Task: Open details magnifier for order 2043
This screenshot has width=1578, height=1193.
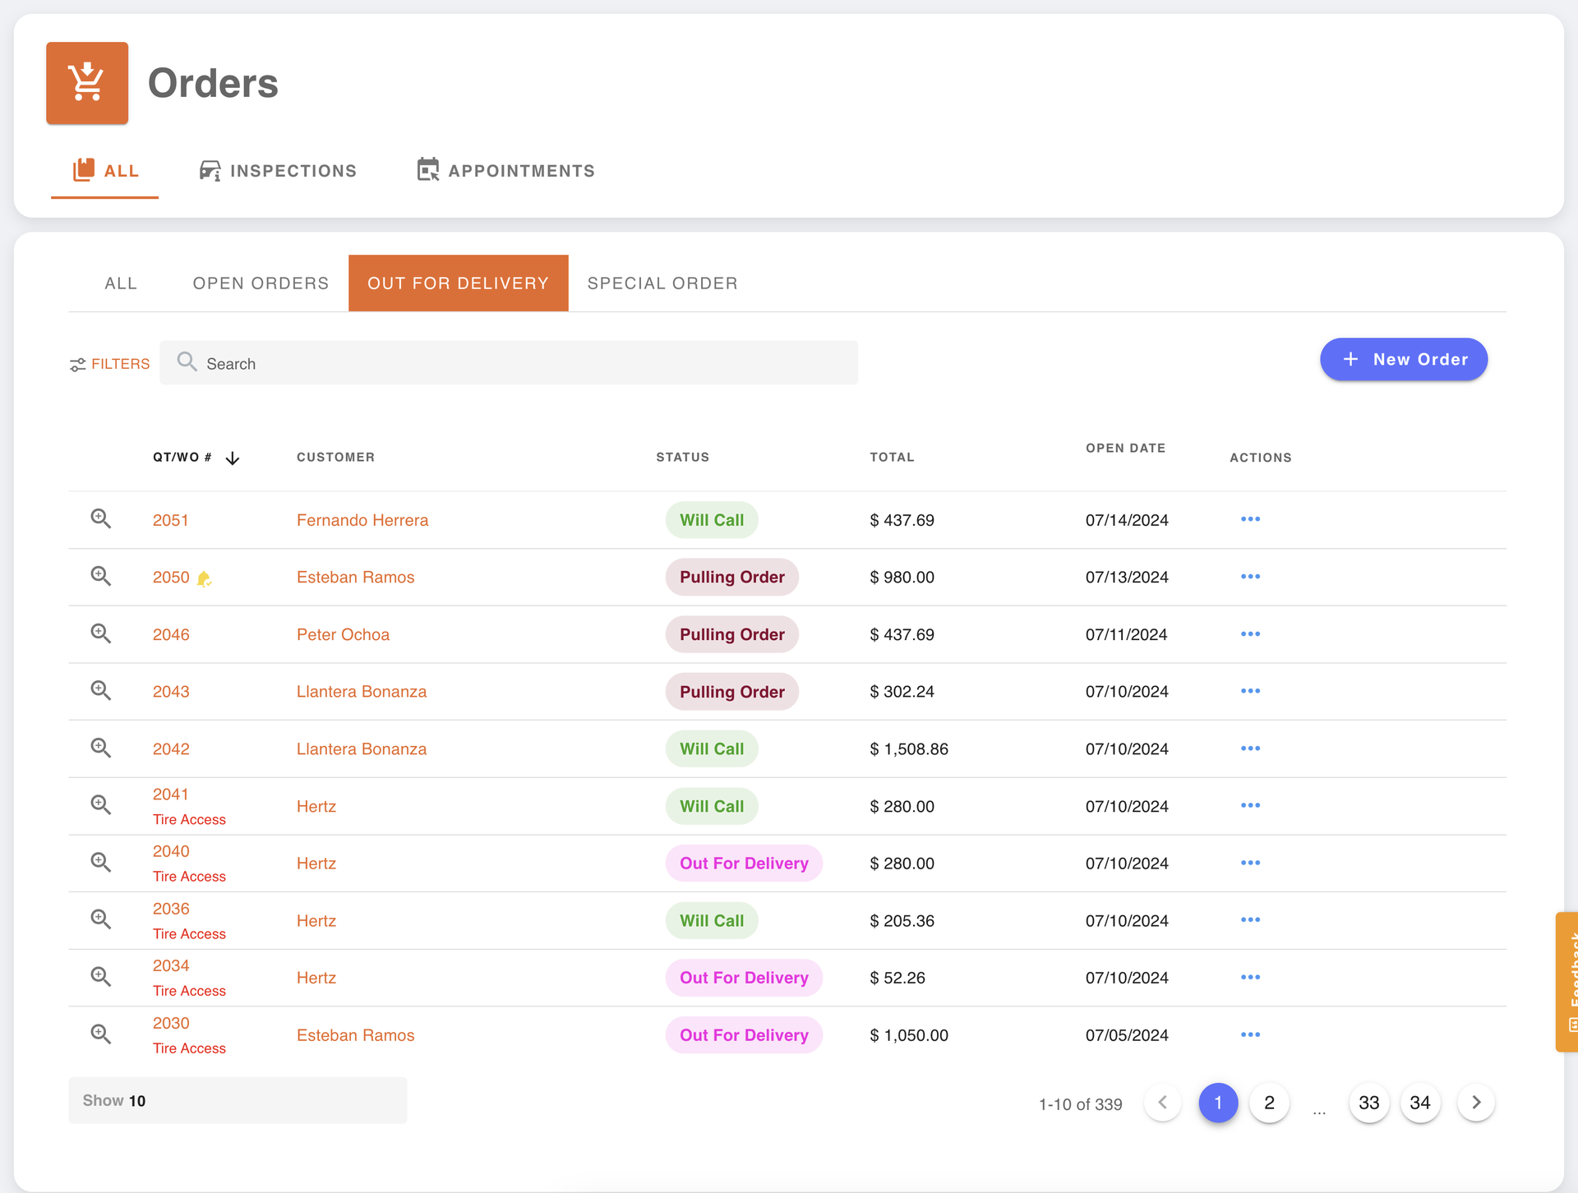Action: coord(101,690)
